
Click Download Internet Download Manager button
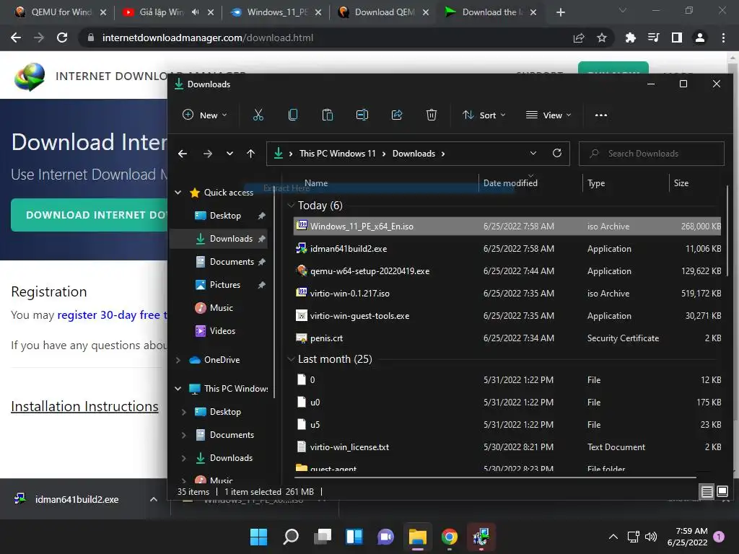pyautogui.click(x=89, y=215)
